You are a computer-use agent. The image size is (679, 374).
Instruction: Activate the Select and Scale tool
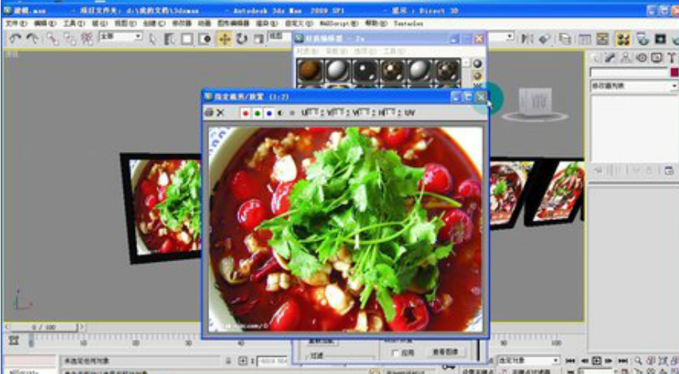point(259,39)
